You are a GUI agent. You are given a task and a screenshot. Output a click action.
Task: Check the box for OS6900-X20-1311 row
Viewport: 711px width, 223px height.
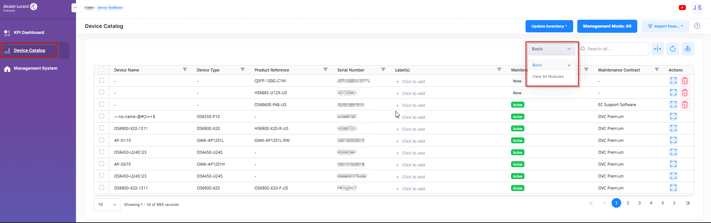tap(102, 128)
